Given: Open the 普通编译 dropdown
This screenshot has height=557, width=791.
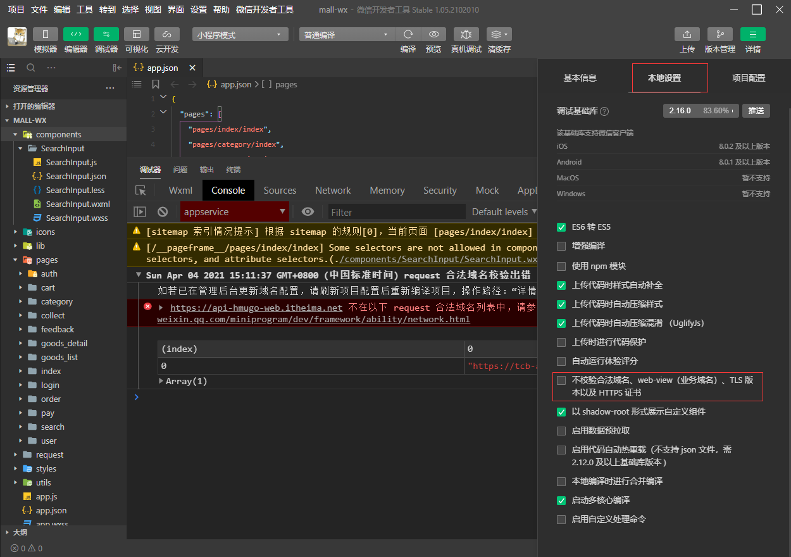Looking at the screenshot, I should [347, 35].
